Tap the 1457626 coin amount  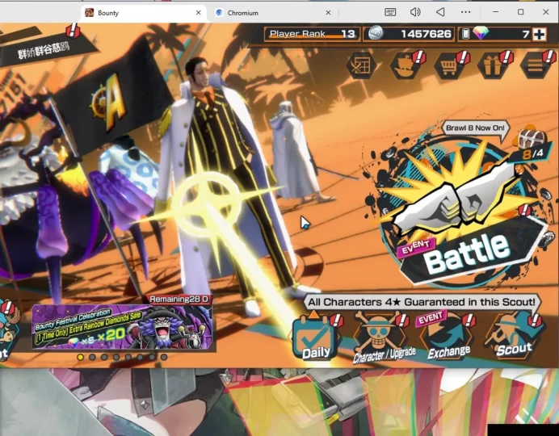pos(426,34)
